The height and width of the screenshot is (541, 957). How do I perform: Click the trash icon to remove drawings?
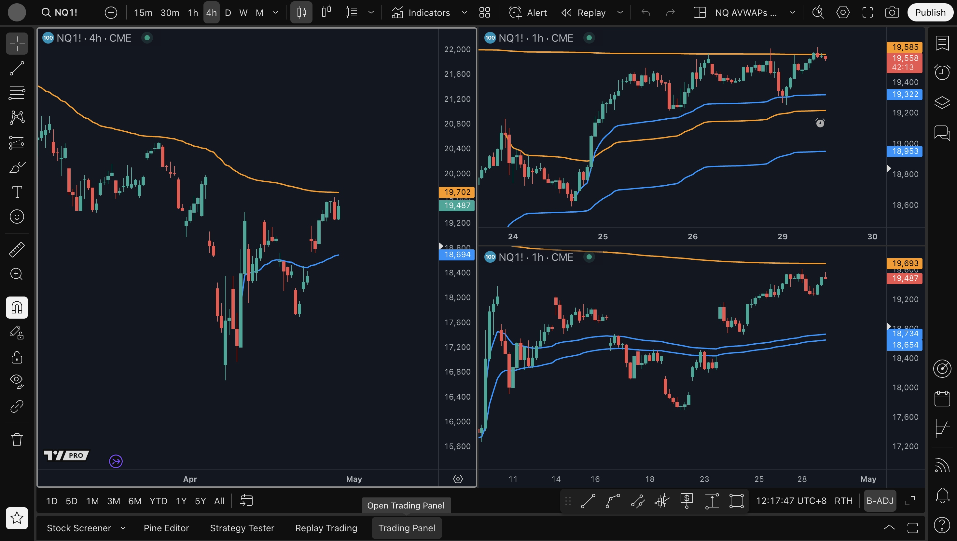coord(17,440)
